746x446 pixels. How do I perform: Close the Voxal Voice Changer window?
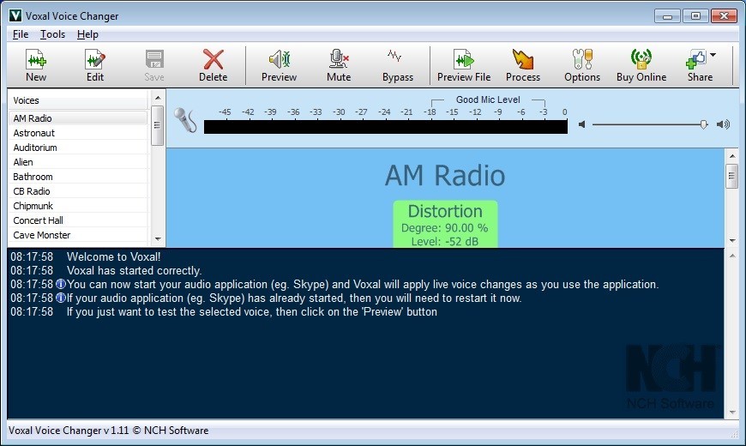724,16
